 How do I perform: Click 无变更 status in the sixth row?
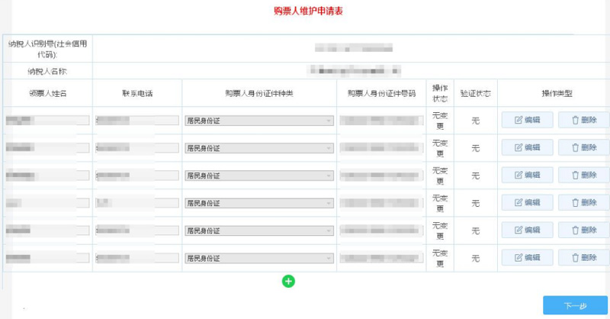(440, 258)
